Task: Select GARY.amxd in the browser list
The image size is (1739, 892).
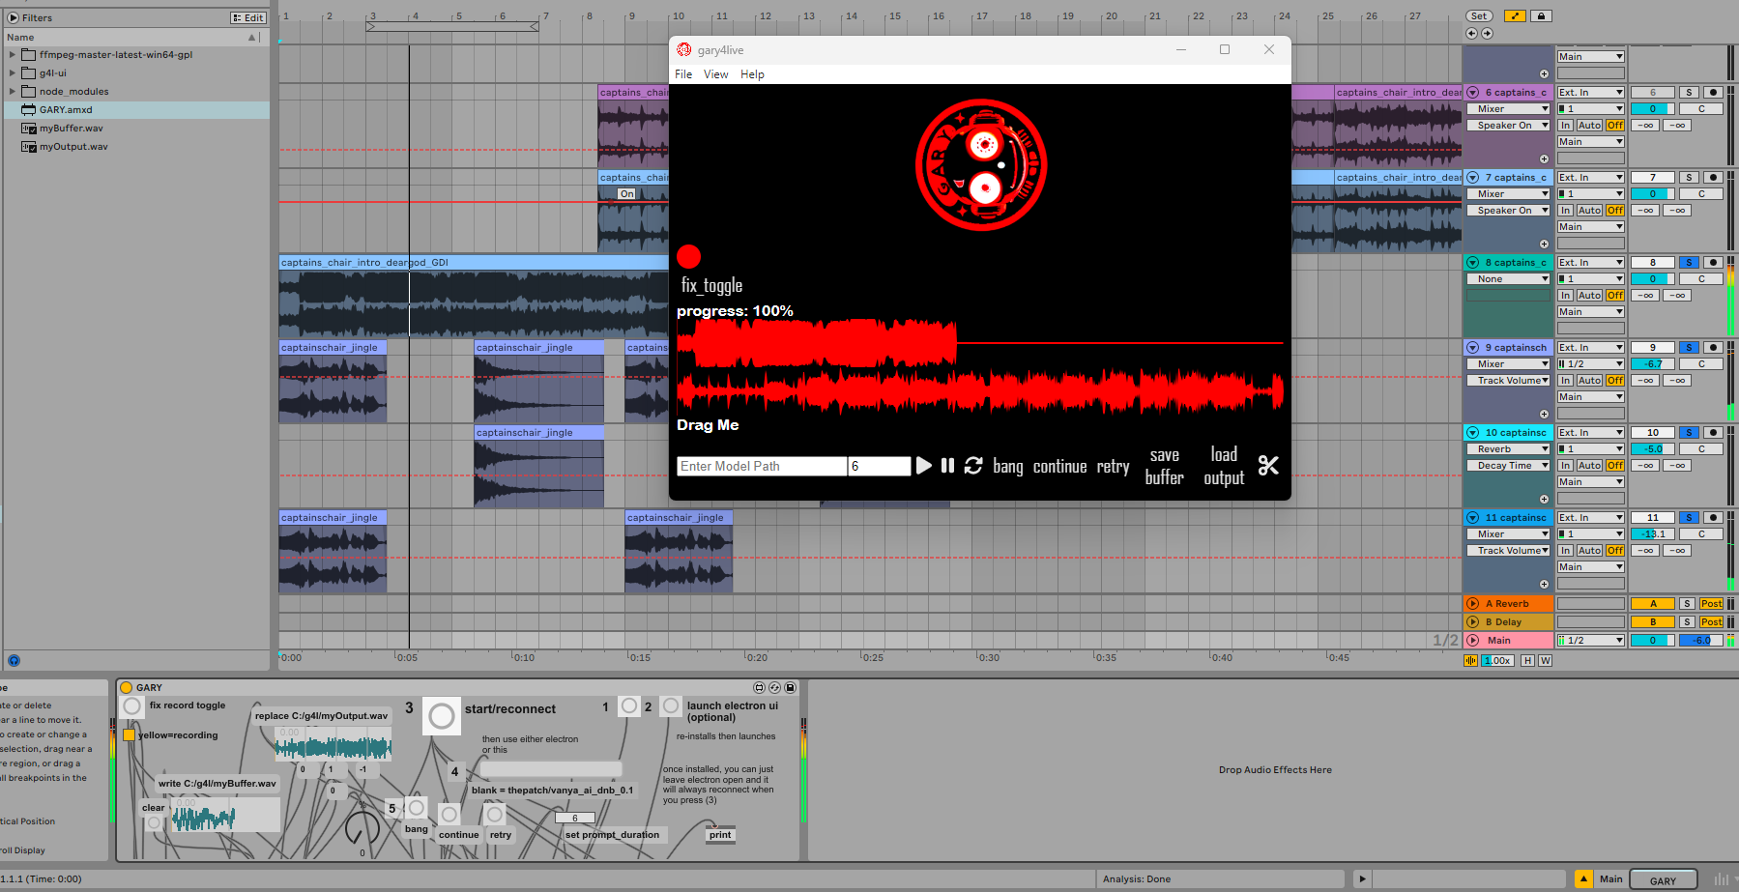Action: [135, 110]
